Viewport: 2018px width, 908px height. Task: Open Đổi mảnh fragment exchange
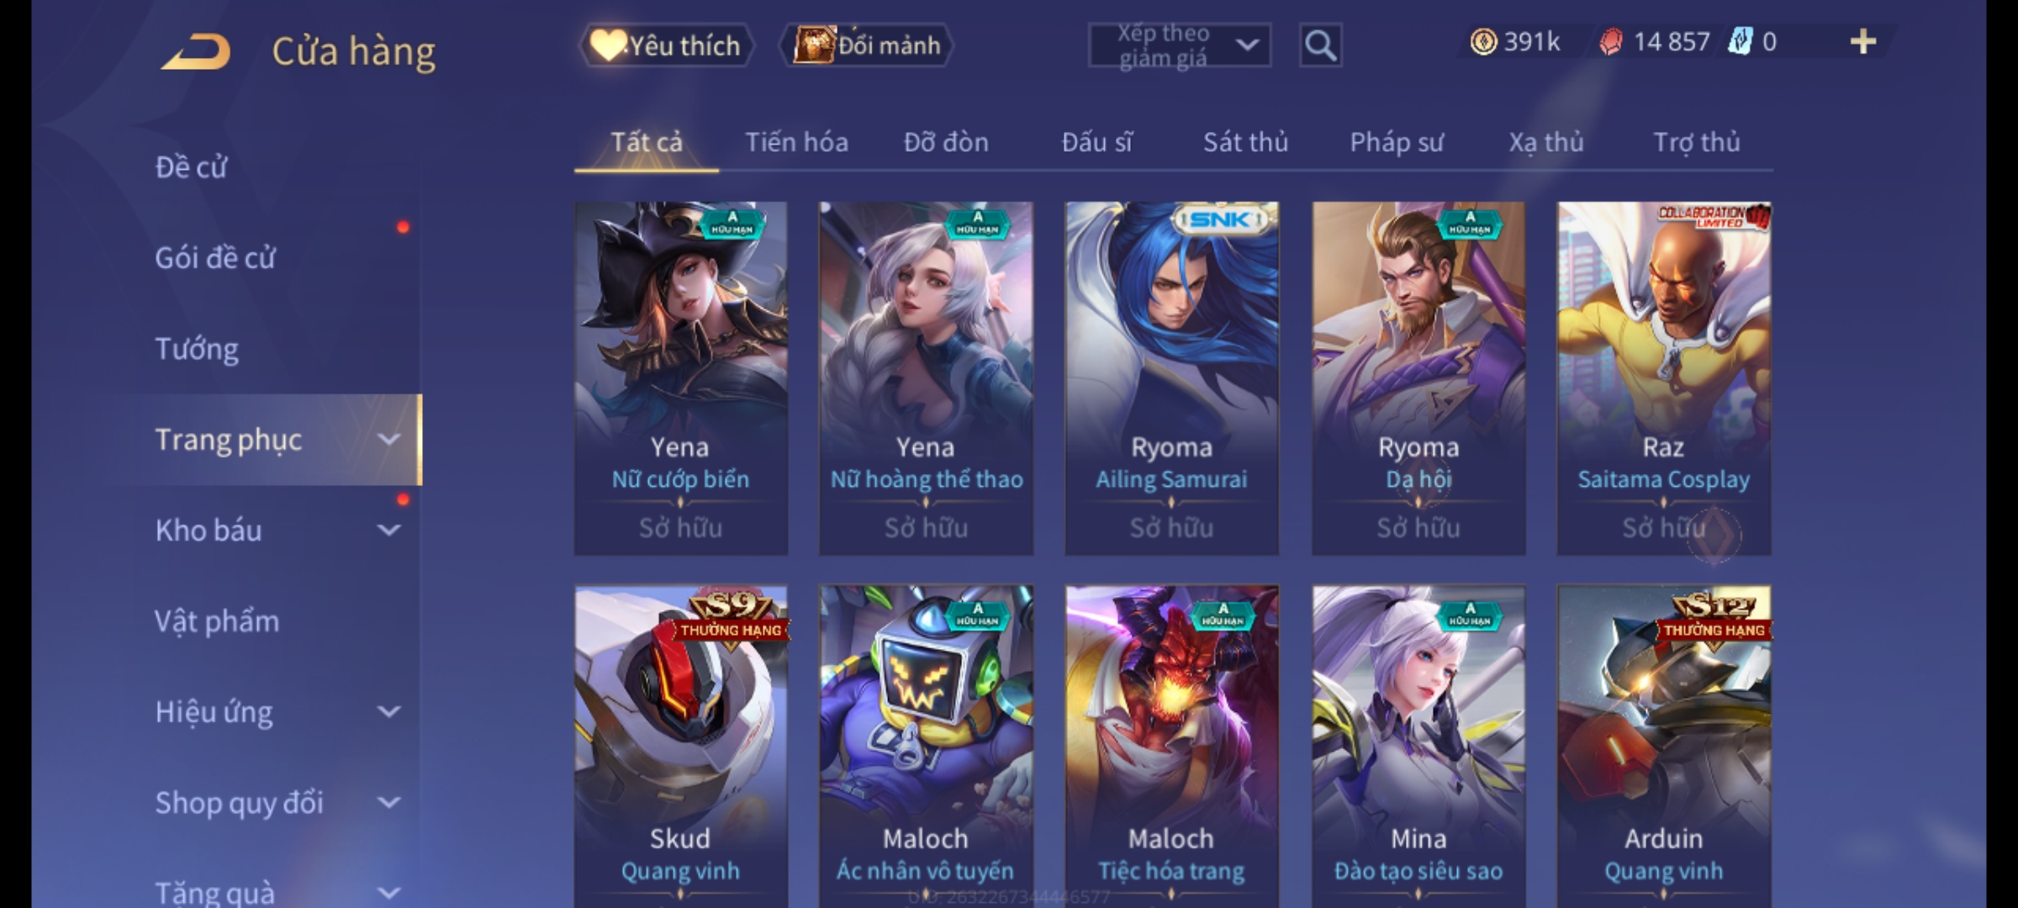tap(867, 45)
